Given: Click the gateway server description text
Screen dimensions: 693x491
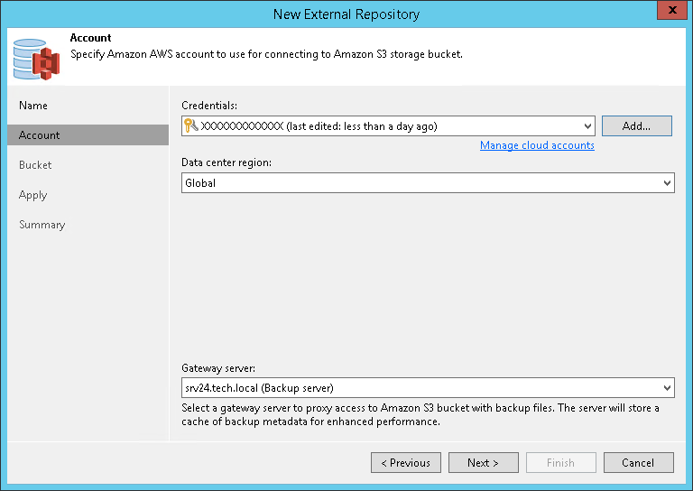Looking at the screenshot, I should coord(420,415).
